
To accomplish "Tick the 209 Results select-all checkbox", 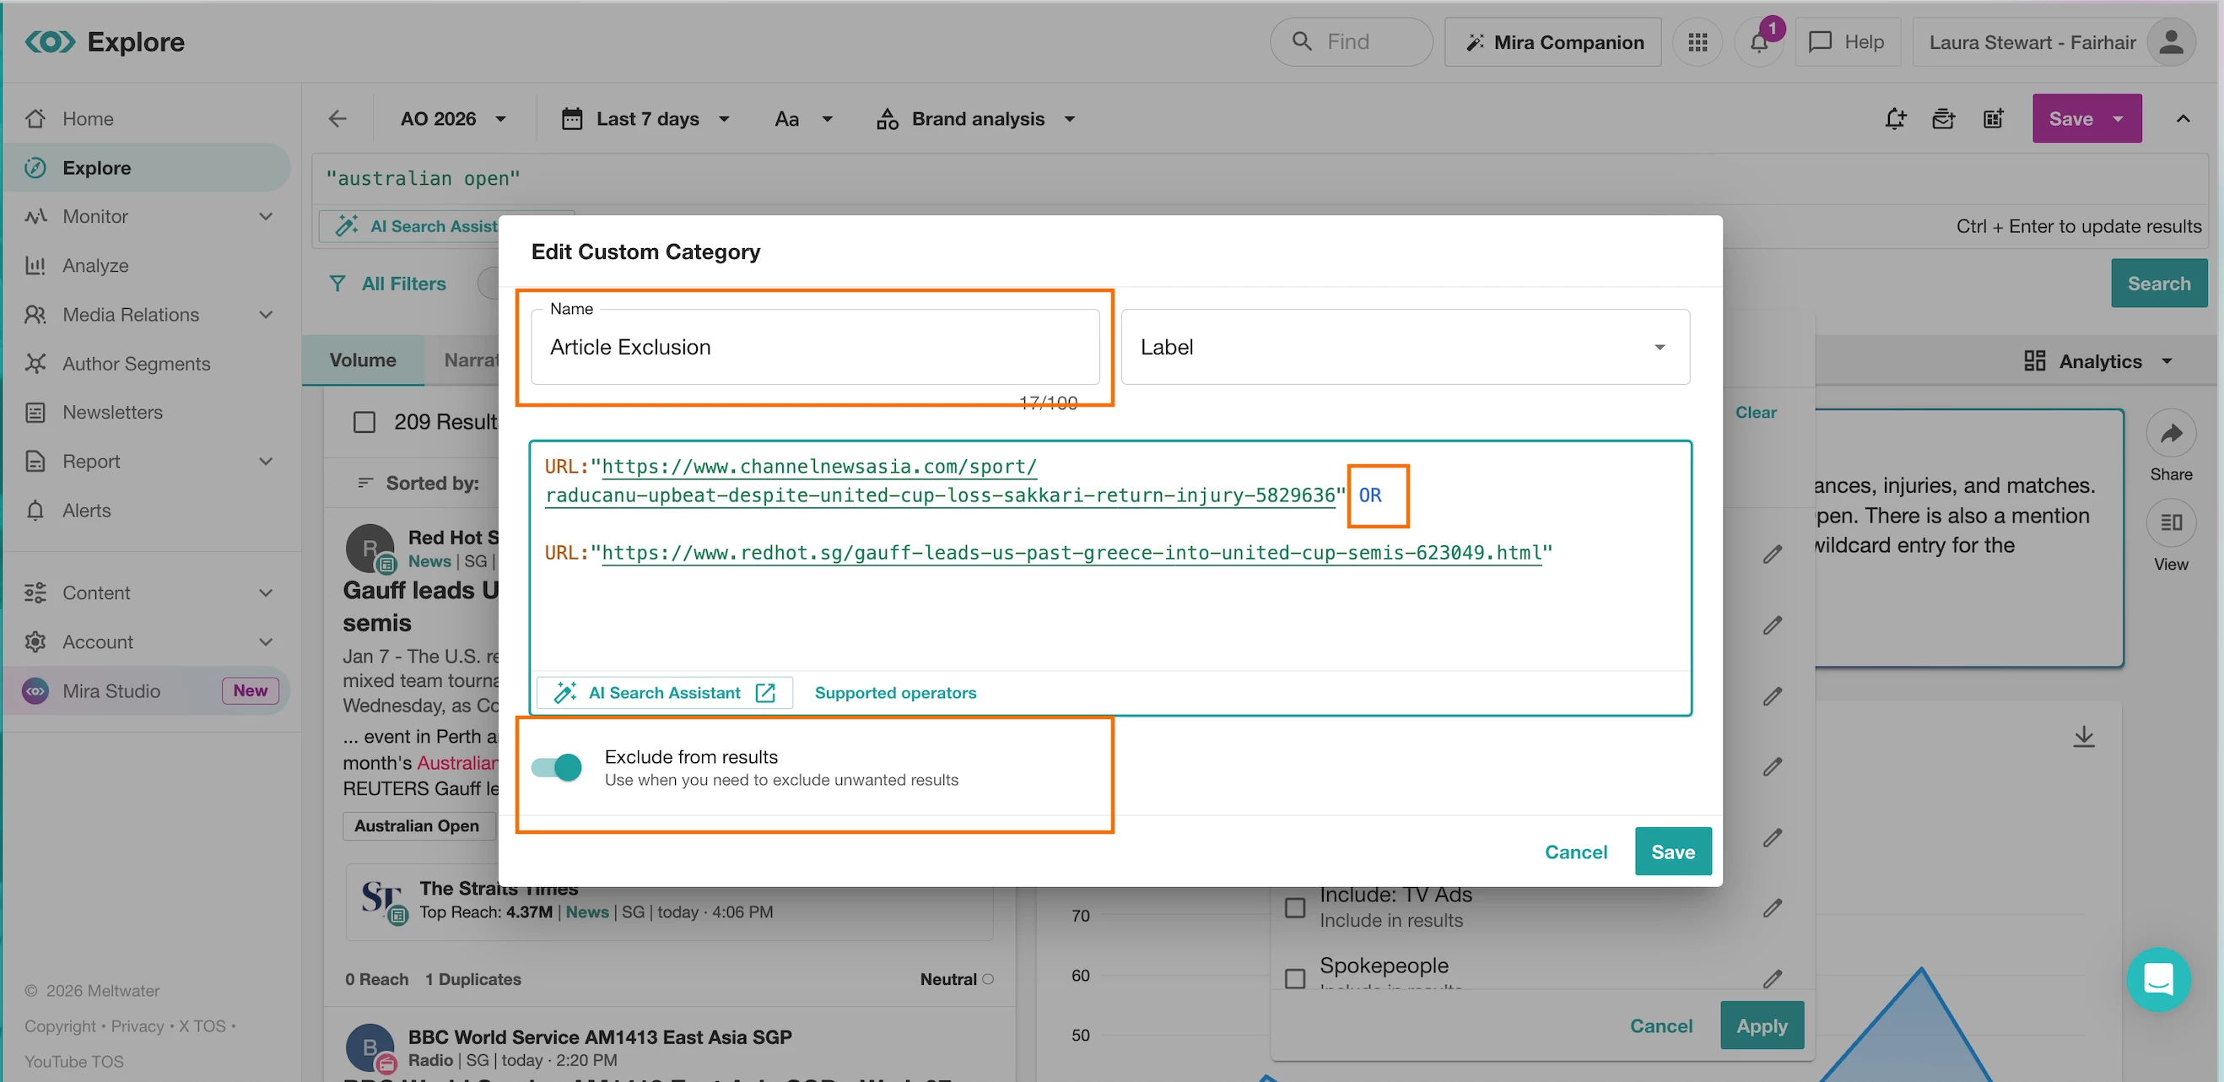I will (364, 422).
